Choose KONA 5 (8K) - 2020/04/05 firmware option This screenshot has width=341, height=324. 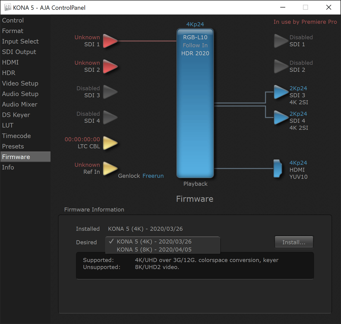pos(163,249)
